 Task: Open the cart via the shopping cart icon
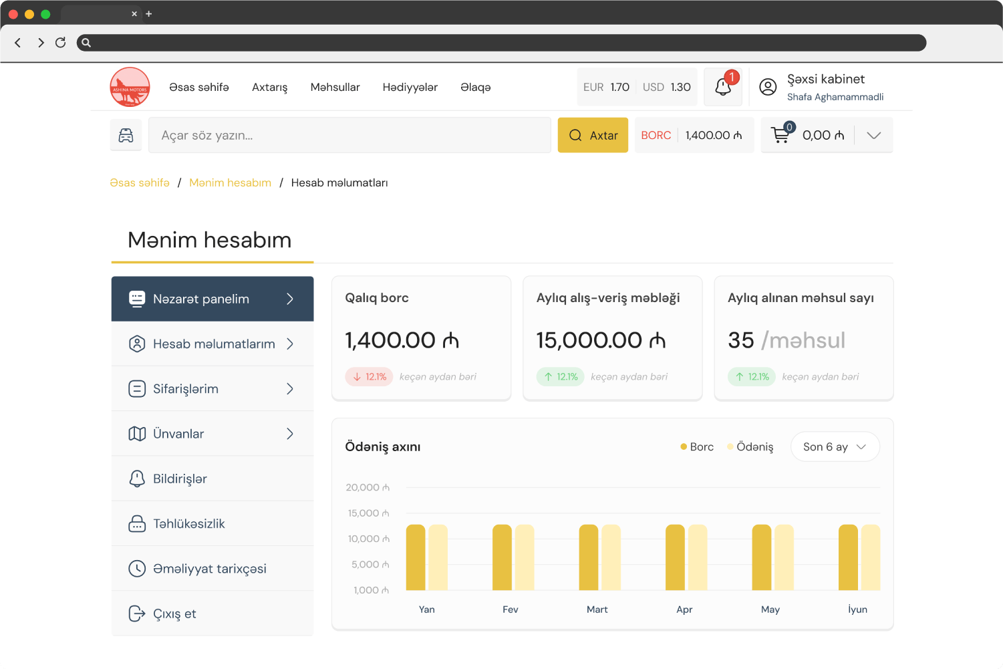pos(780,134)
